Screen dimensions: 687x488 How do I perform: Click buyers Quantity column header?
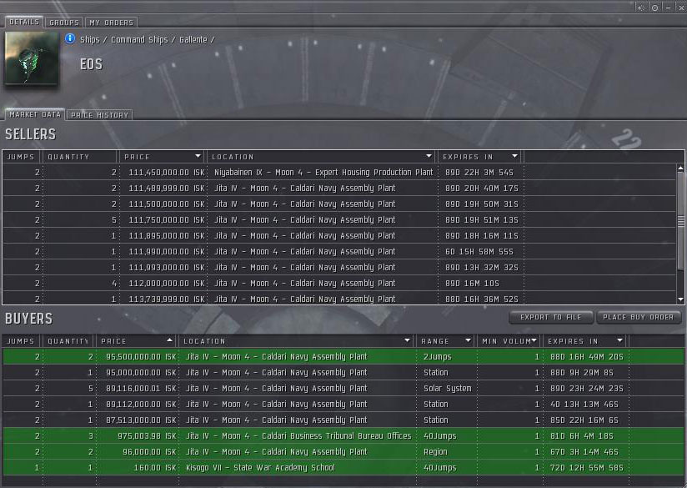68,340
